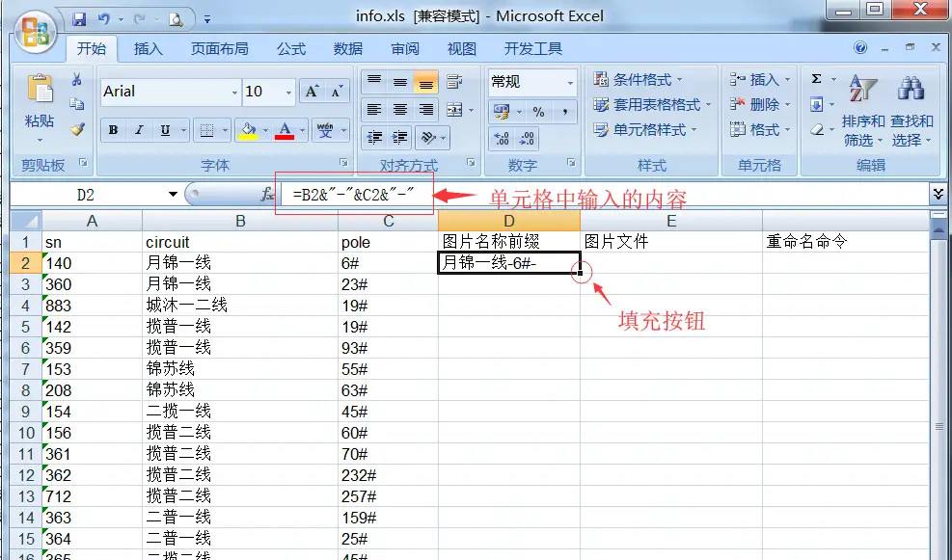Select the Format Painter brush
The width and height of the screenshot is (952, 560).
coord(77,128)
